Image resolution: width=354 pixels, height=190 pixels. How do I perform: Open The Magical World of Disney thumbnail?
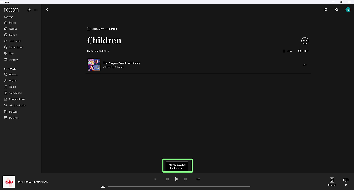(x=94, y=65)
